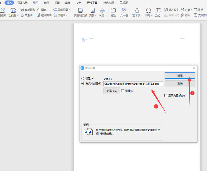This screenshot has height=171, width=207.
Task: Expand the 流程图 dropdown arrow
Action: point(67,15)
